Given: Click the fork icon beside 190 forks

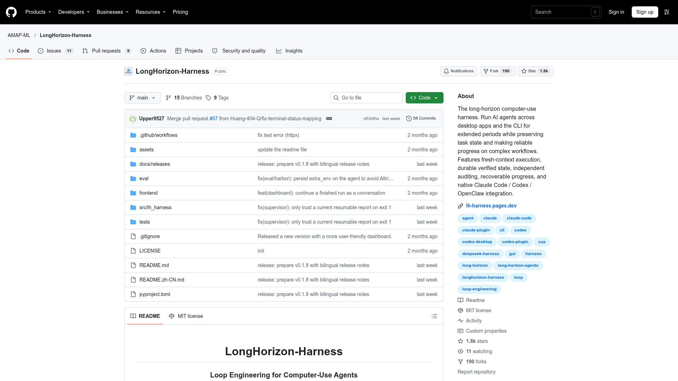Looking at the screenshot, I should point(460,362).
